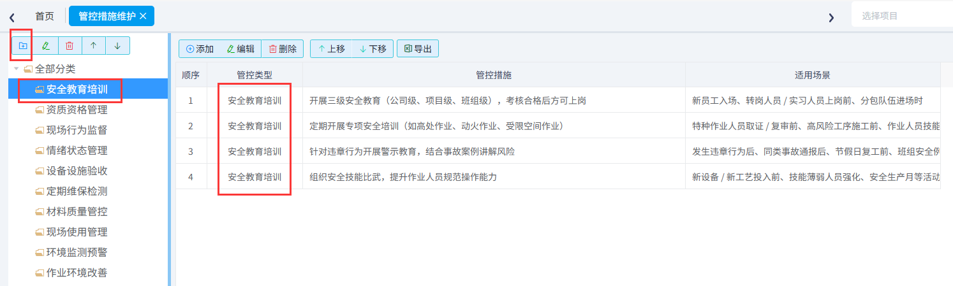Click folder icon beside 设备设施验收
953x286 pixels.
[x=40, y=171]
